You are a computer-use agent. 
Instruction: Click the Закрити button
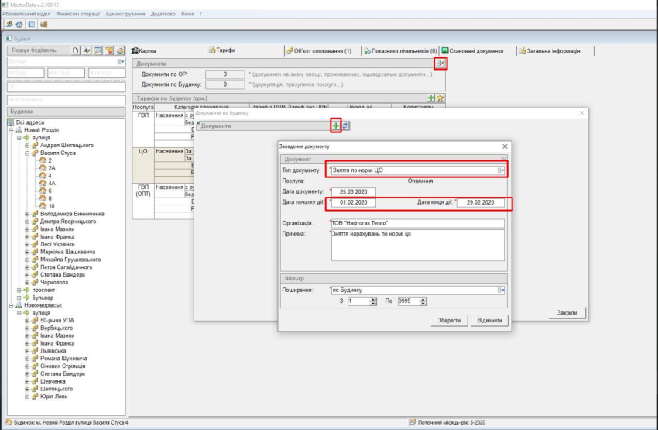coord(567,313)
